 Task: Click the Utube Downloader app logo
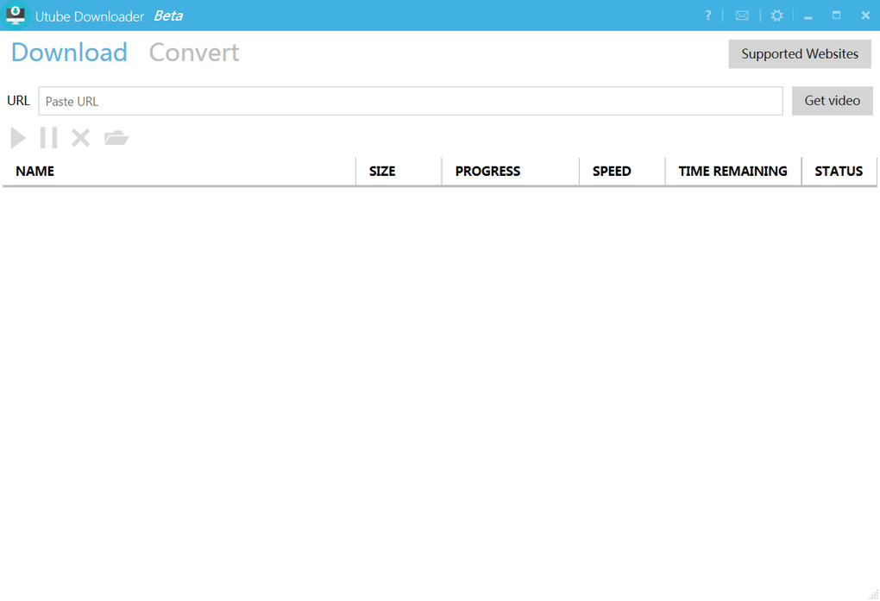point(16,16)
